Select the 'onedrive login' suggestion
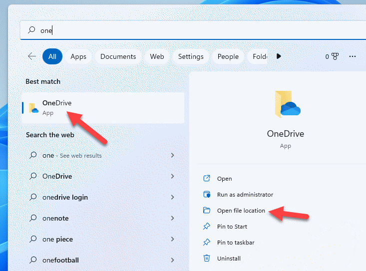 tap(65, 197)
